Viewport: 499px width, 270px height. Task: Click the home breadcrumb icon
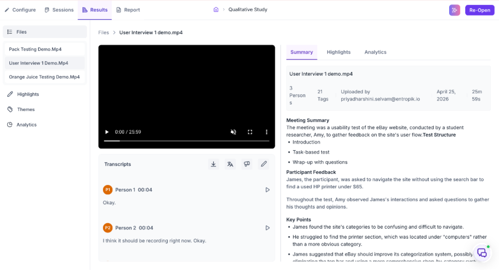(216, 9)
